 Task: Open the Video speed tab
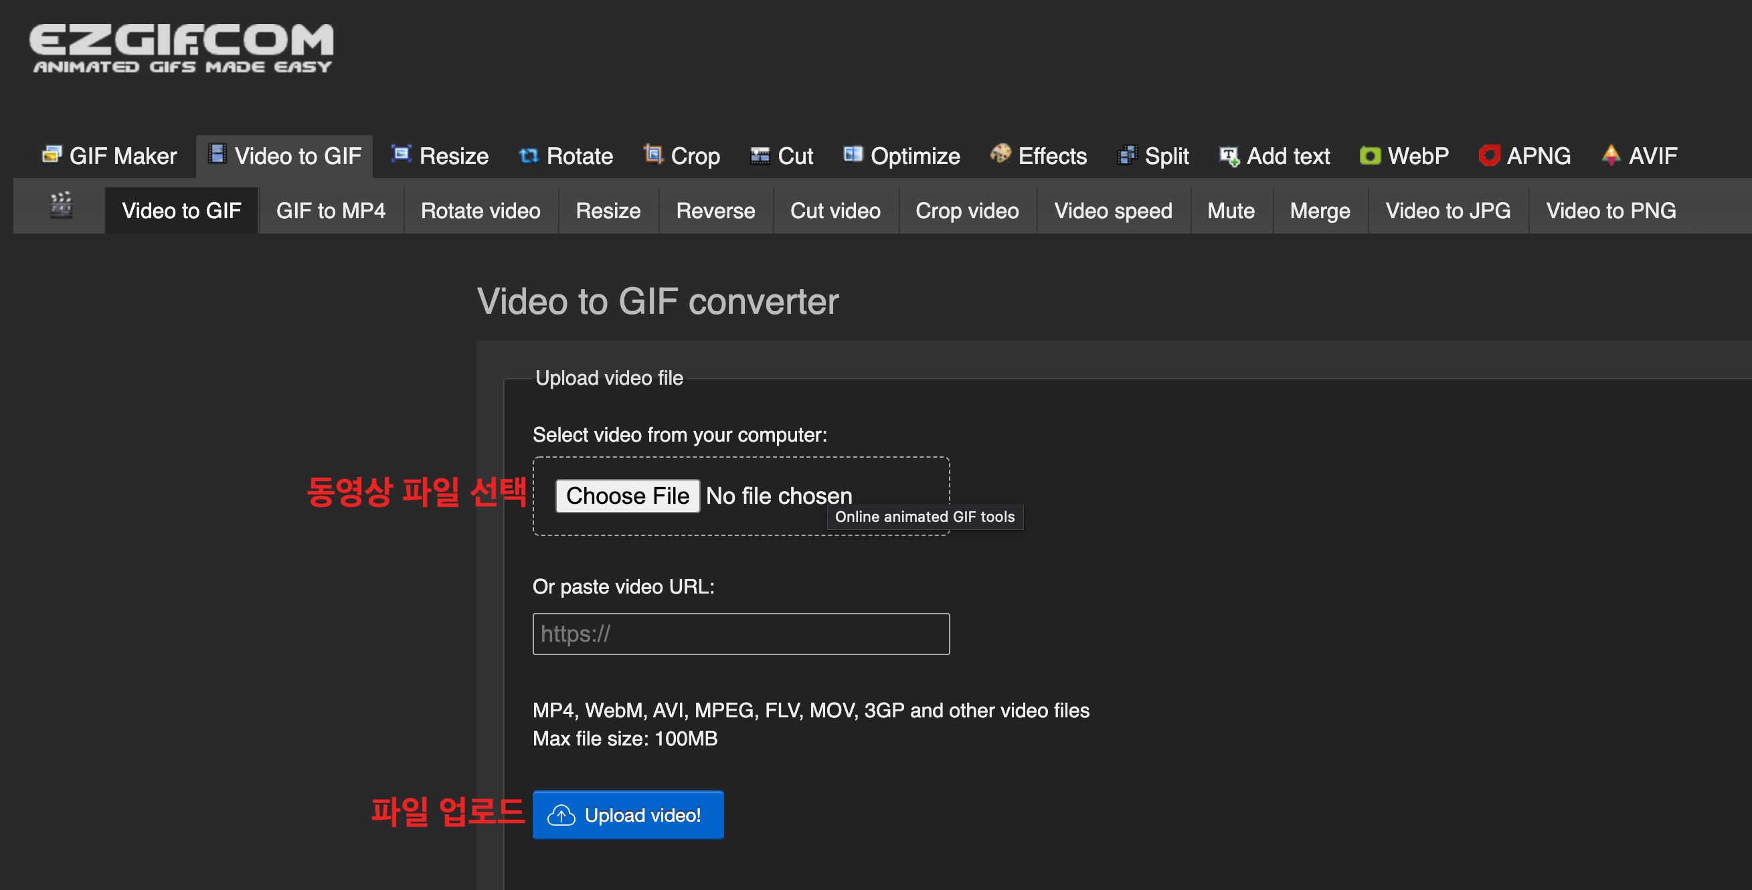click(1113, 211)
